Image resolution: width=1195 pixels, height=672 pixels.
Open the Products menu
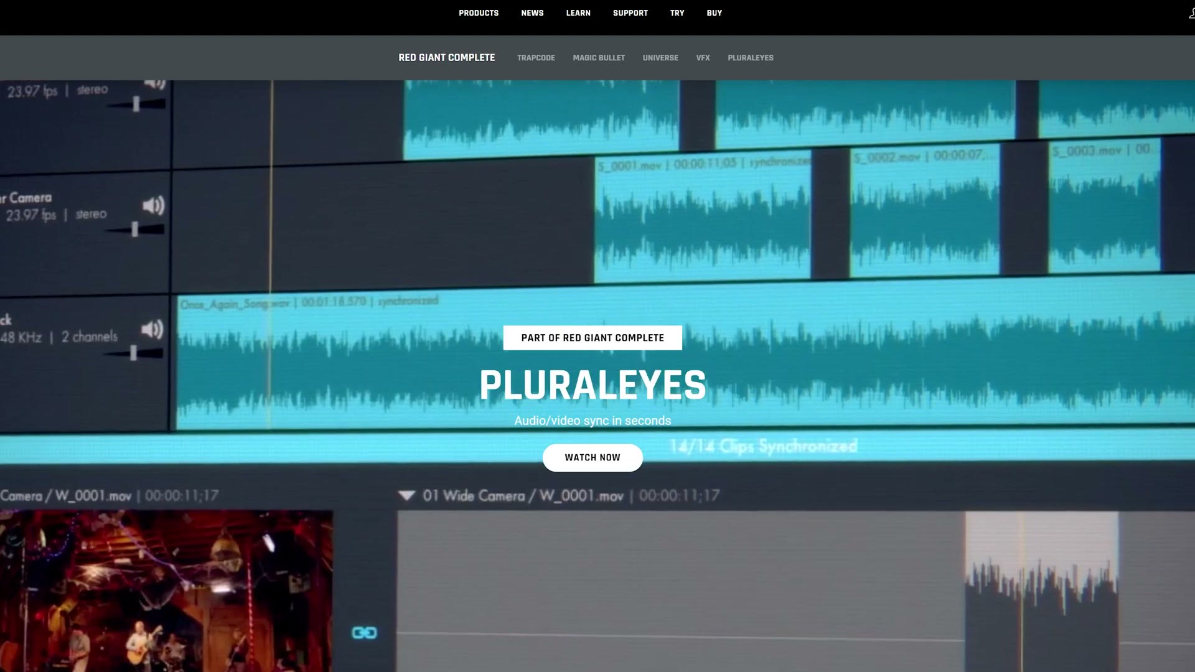(478, 13)
